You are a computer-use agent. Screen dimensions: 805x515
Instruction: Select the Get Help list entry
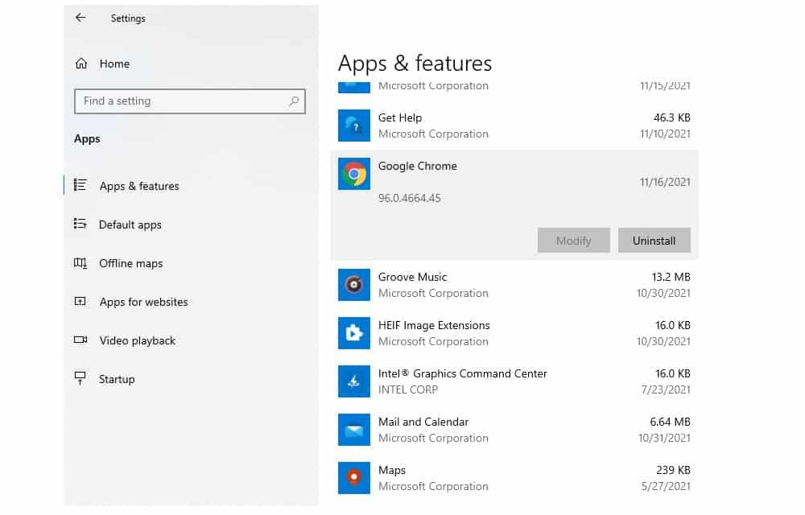(x=514, y=126)
